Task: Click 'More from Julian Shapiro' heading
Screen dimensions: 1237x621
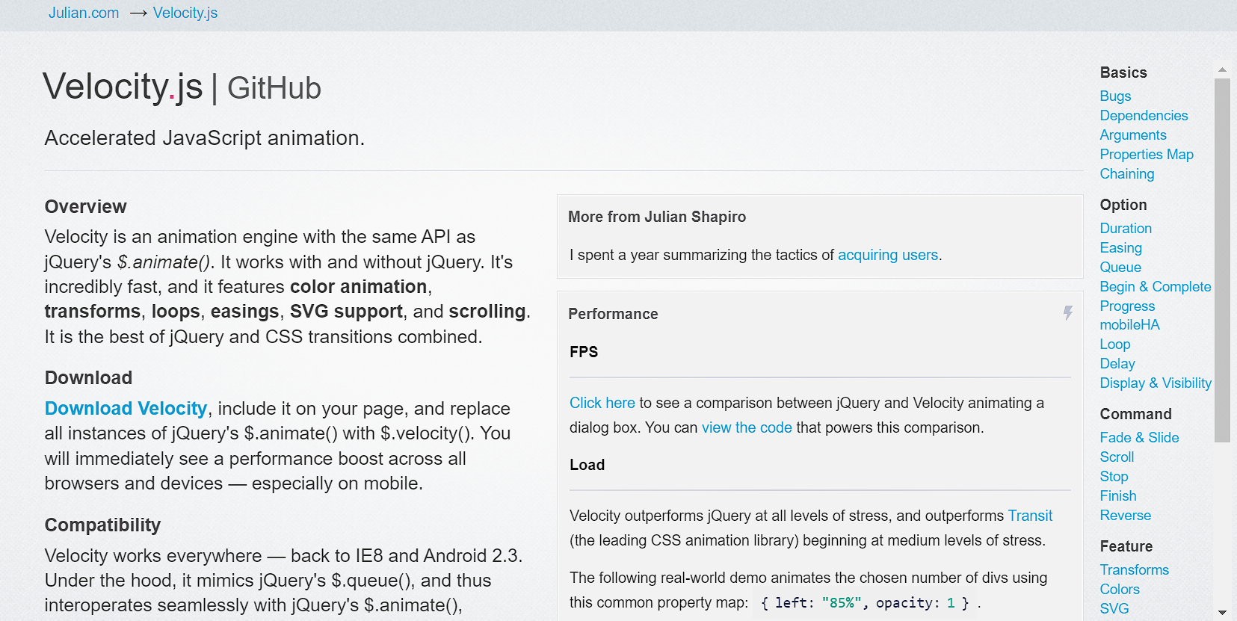Action: pos(657,217)
